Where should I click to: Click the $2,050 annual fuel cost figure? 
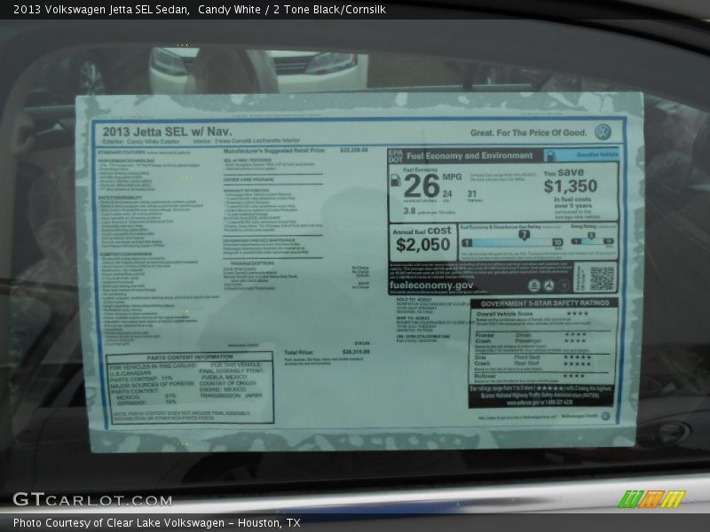point(422,245)
